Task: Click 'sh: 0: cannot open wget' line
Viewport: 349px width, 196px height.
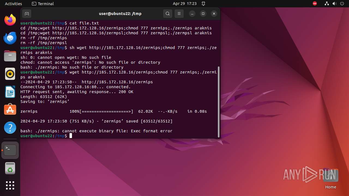Action: tap(66, 57)
